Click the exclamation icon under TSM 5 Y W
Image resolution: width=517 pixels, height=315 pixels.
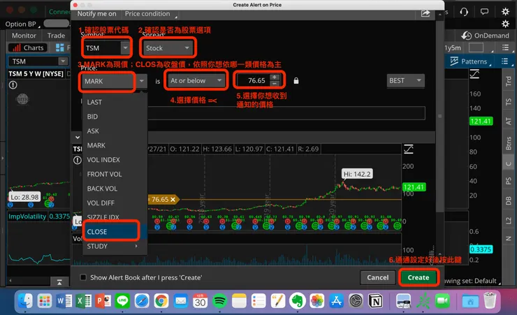tap(13, 85)
